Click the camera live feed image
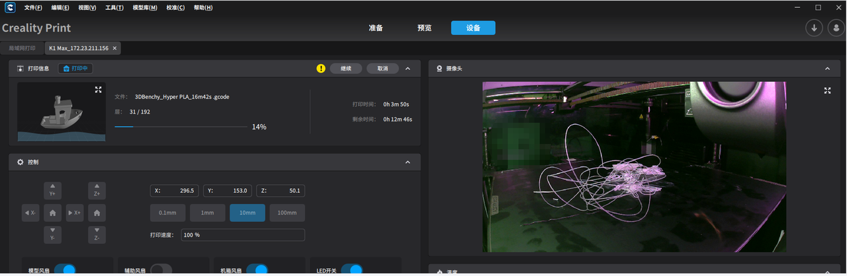The height and width of the screenshot is (276, 847). coord(635,166)
